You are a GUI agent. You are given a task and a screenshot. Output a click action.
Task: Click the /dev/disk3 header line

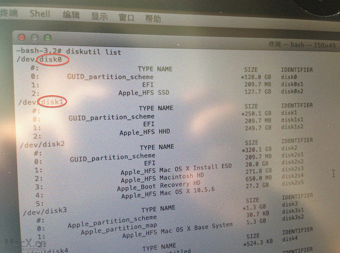point(45,211)
